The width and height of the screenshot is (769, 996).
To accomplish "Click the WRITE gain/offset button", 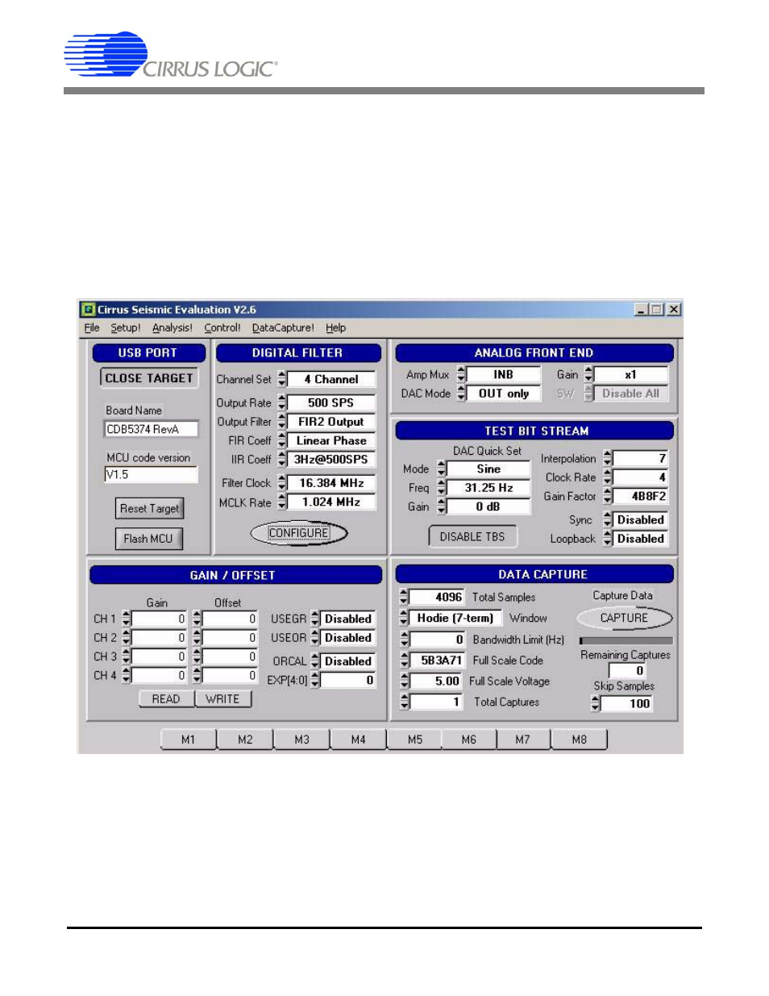I will click(x=222, y=699).
